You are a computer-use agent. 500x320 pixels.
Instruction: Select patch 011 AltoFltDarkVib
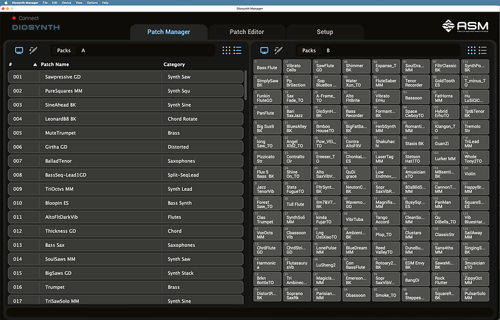tap(126, 217)
